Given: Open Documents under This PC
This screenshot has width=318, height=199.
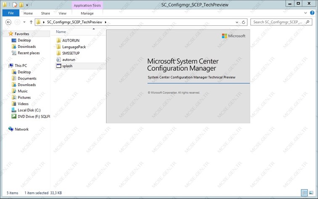Looking at the screenshot, I should tap(27, 78).
